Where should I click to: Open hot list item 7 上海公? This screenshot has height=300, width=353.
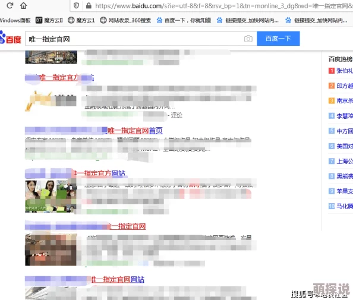341,161
